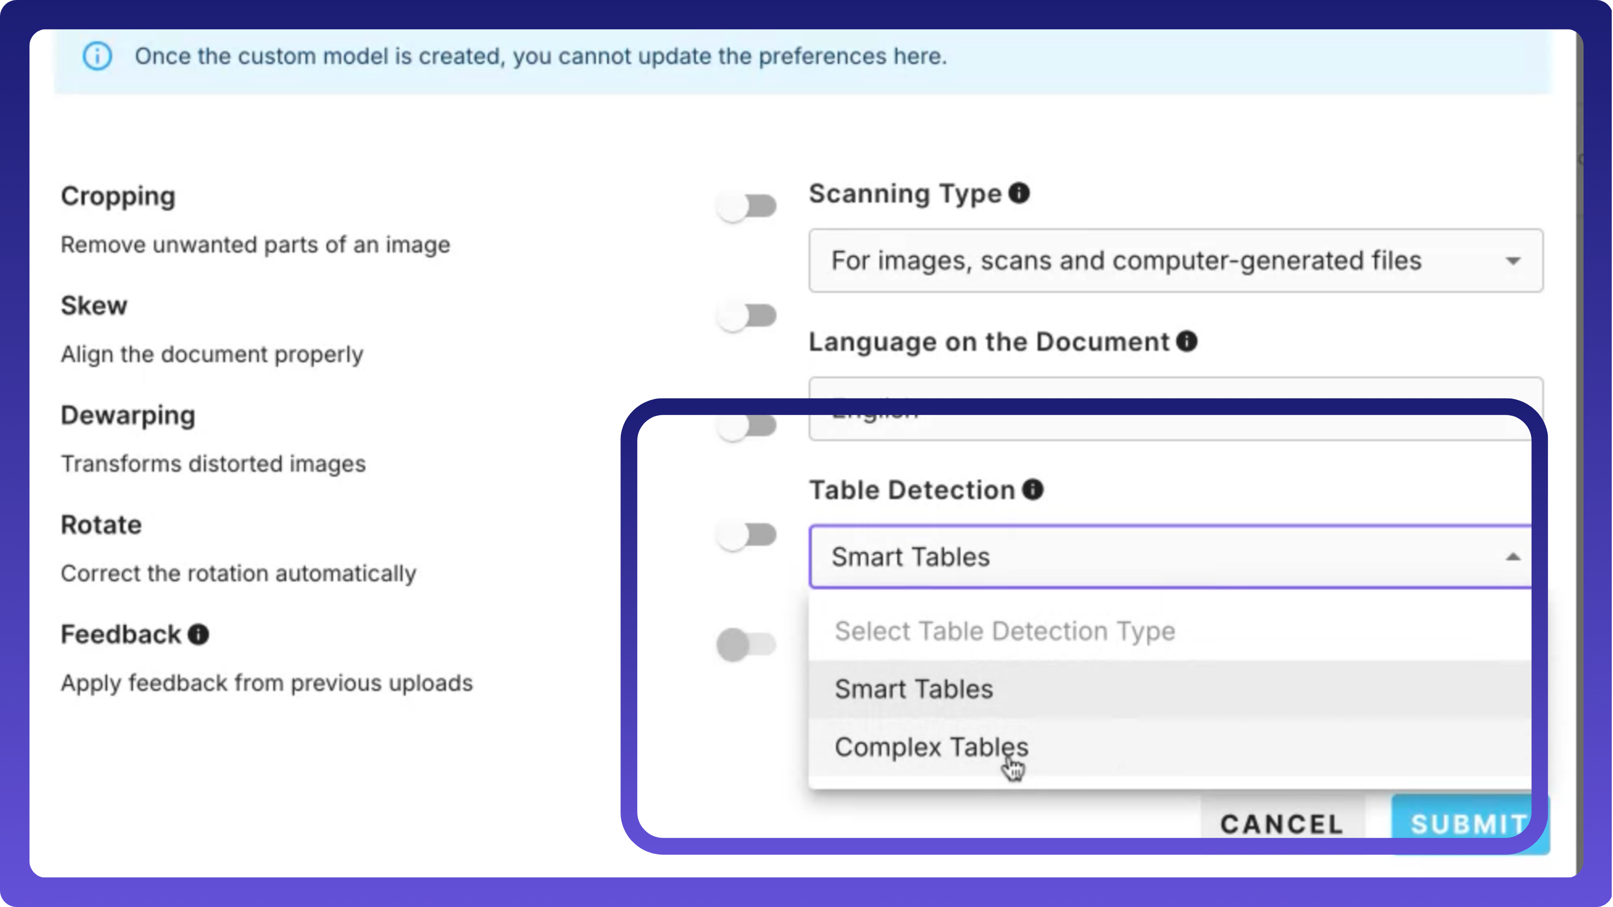Choose the Complex Tables option
This screenshot has width=1613, height=907.
(931, 747)
